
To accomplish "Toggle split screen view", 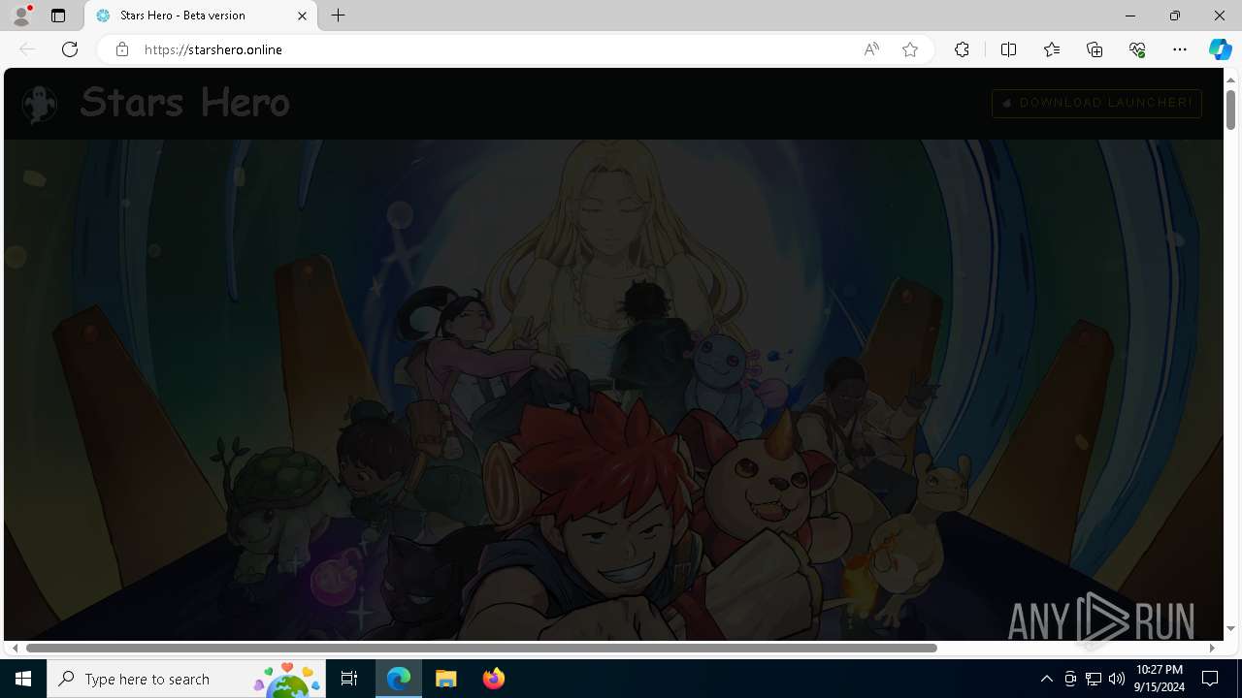I will 1008,49.
